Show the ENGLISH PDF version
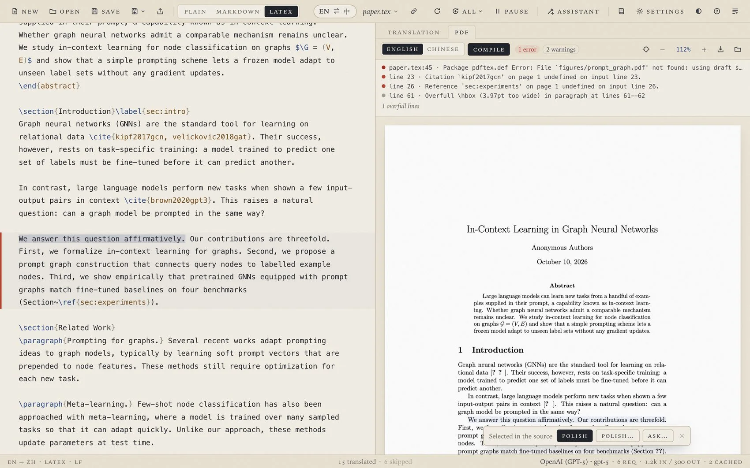The height and width of the screenshot is (468, 750). click(x=402, y=49)
